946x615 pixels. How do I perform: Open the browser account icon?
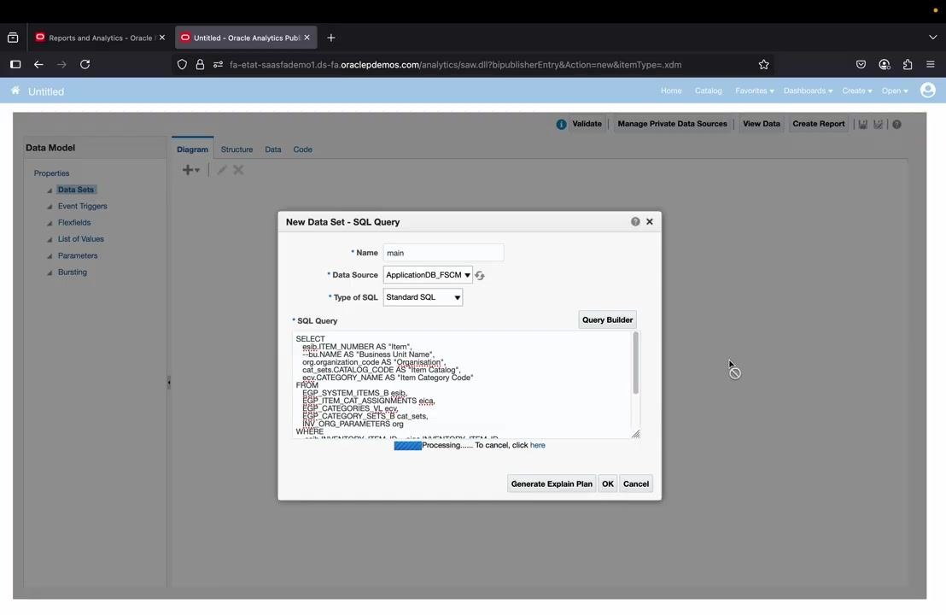tap(885, 65)
